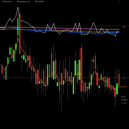Viewport: 129px width, 129px height.
Task: Click the 'in 5 Days' label
Action: (124, 103)
